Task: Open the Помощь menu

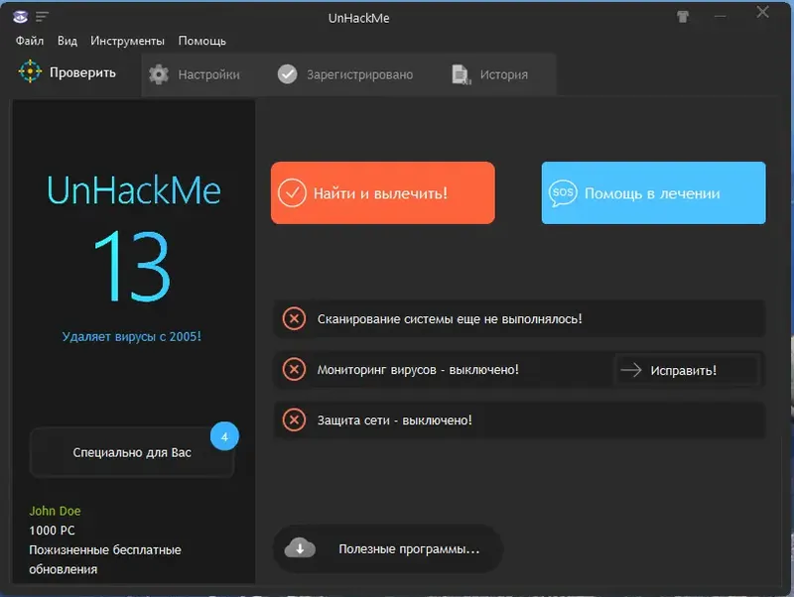Action: pos(201,41)
